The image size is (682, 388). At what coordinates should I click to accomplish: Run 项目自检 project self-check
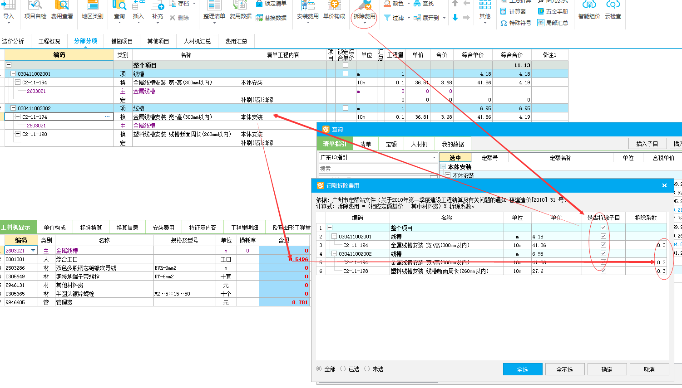coord(35,10)
